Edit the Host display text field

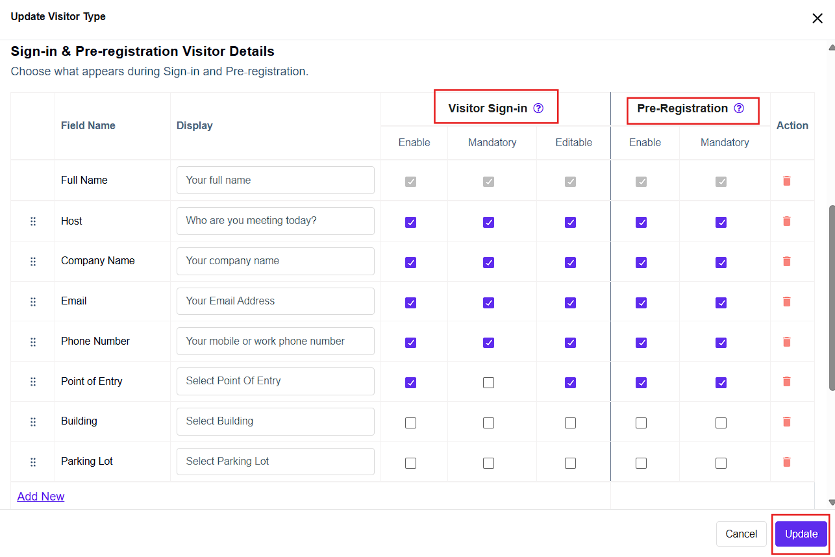[275, 221]
